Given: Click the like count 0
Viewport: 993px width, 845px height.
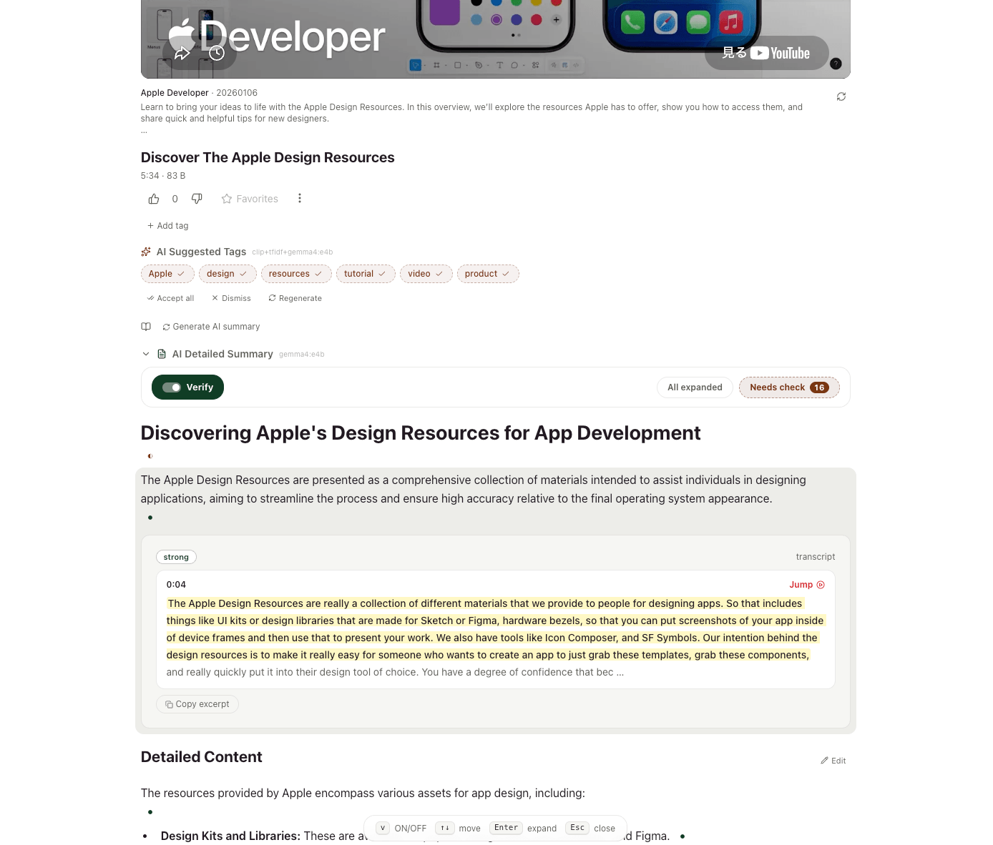Looking at the screenshot, I should (175, 199).
